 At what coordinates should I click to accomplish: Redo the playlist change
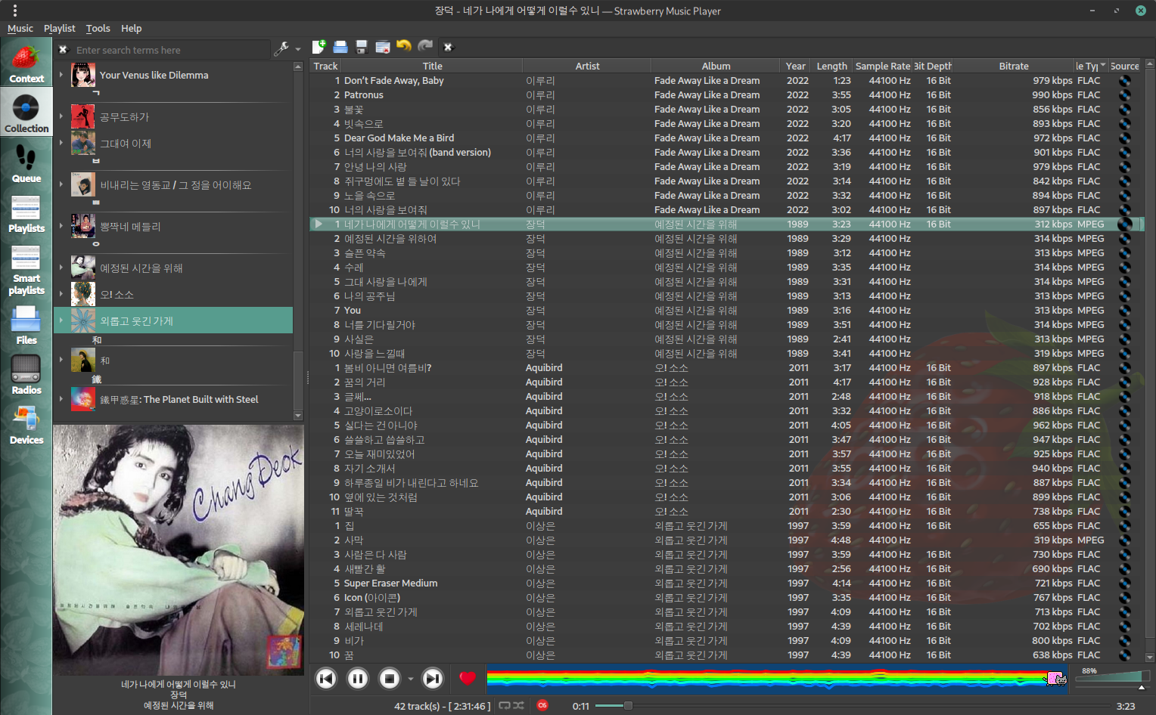coord(425,47)
